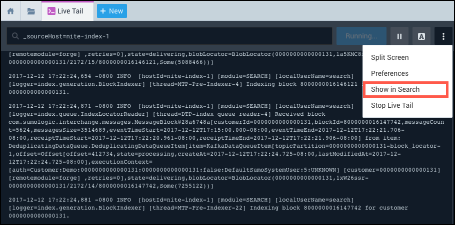Toggle the keyword highlight A icon
The height and width of the screenshot is (225, 455).
[421, 36]
